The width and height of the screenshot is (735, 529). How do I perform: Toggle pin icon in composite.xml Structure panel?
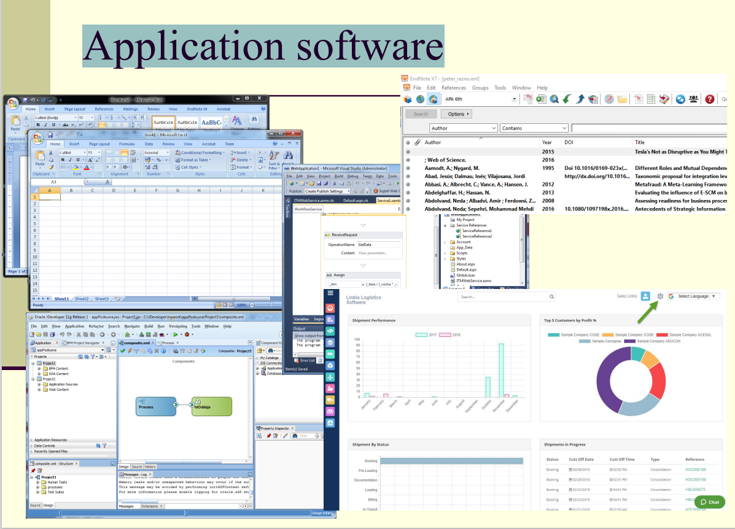pyautogui.click(x=33, y=471)
